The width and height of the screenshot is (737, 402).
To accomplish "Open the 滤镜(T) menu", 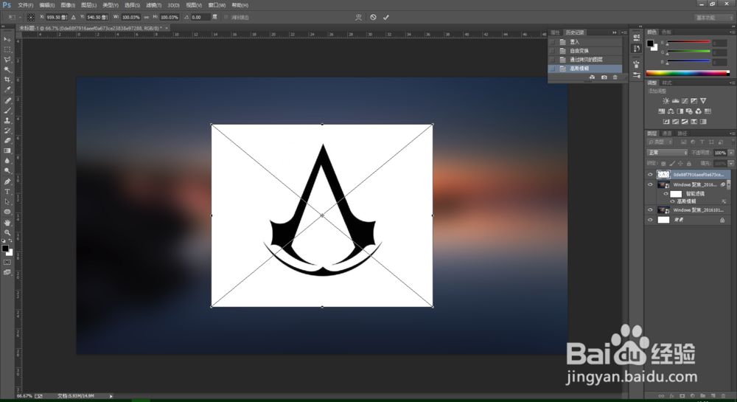I will tap(154, 5).
